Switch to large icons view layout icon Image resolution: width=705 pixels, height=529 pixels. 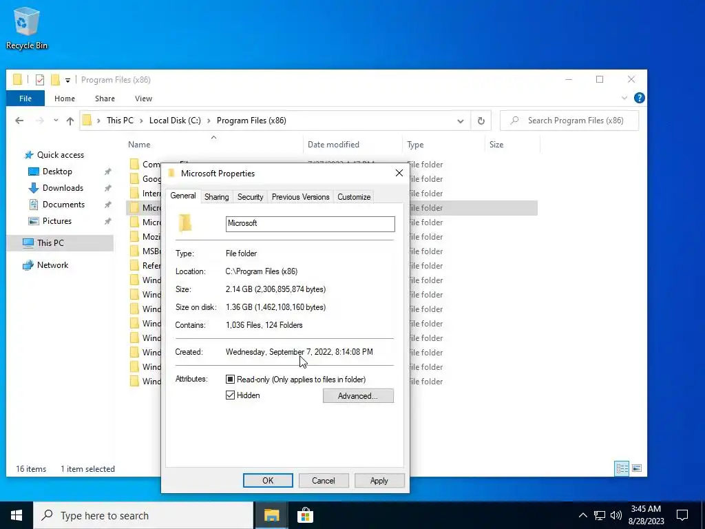click(x=637, y=468)
